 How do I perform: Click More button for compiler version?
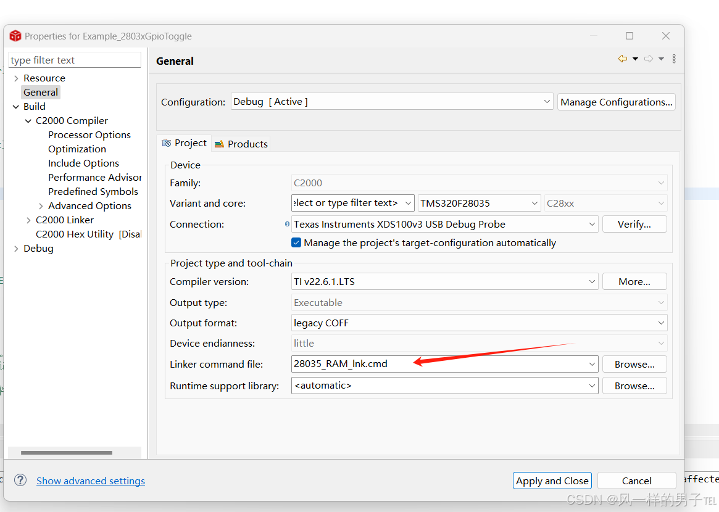pos(634,281)
